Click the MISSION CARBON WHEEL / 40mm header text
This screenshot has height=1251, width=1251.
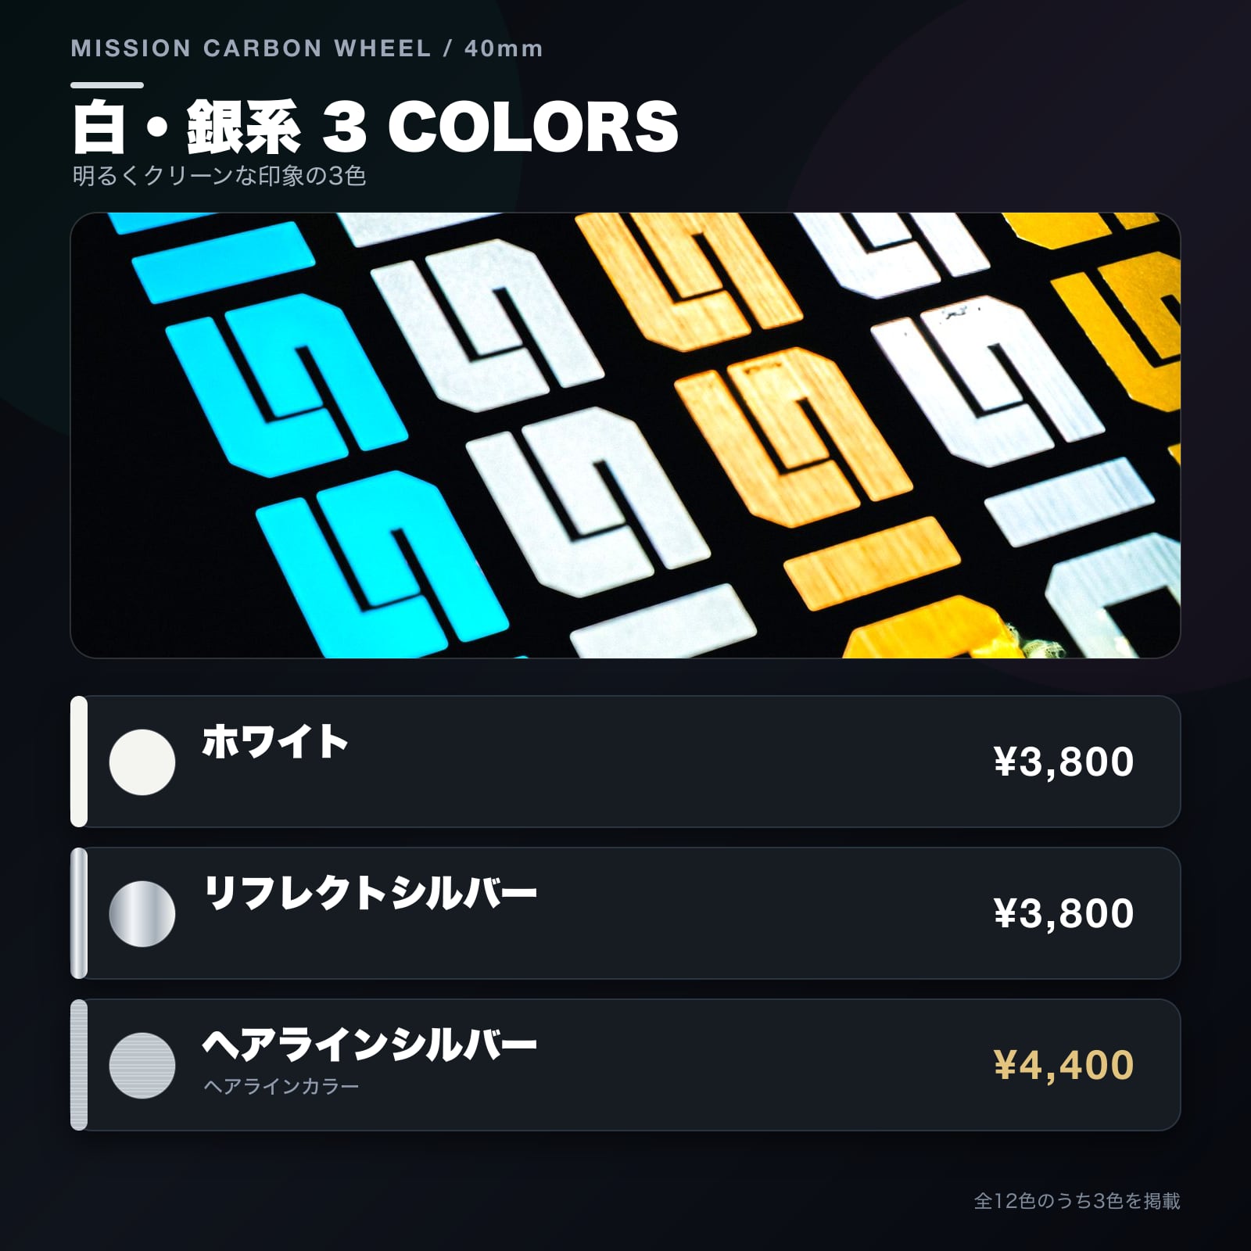point(306,48)
